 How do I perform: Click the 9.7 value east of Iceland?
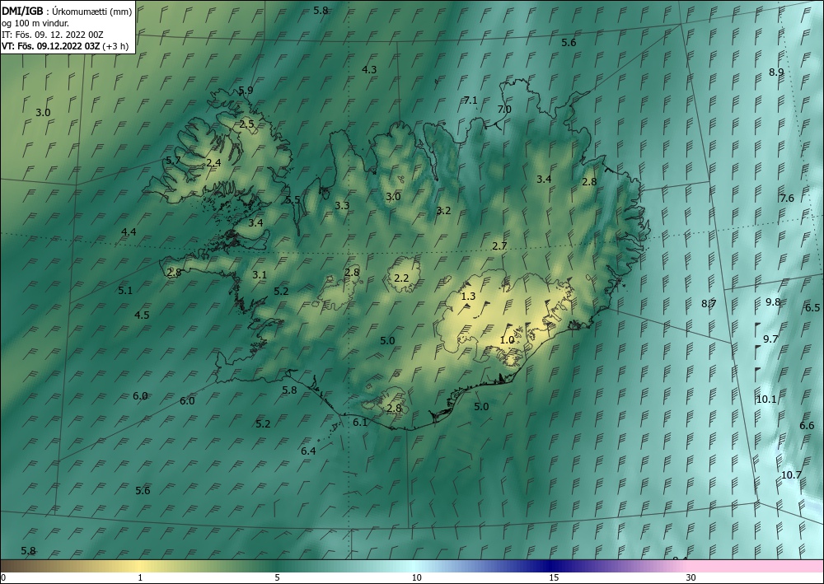coord(770,339)
